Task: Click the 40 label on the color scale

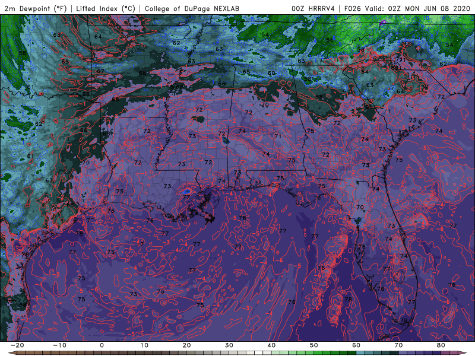Action: pos(271,345)
